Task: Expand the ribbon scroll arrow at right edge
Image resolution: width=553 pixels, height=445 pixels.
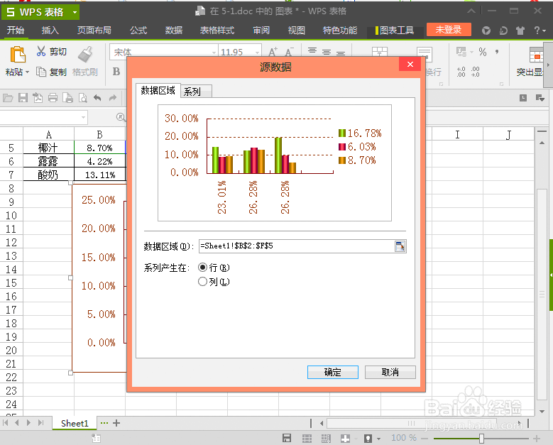Action: pos(548,65)
